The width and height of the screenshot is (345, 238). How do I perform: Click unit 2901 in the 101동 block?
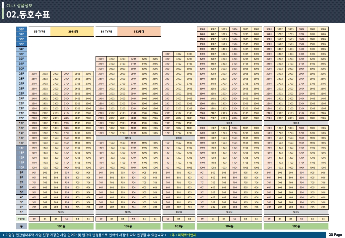(34, 74)
